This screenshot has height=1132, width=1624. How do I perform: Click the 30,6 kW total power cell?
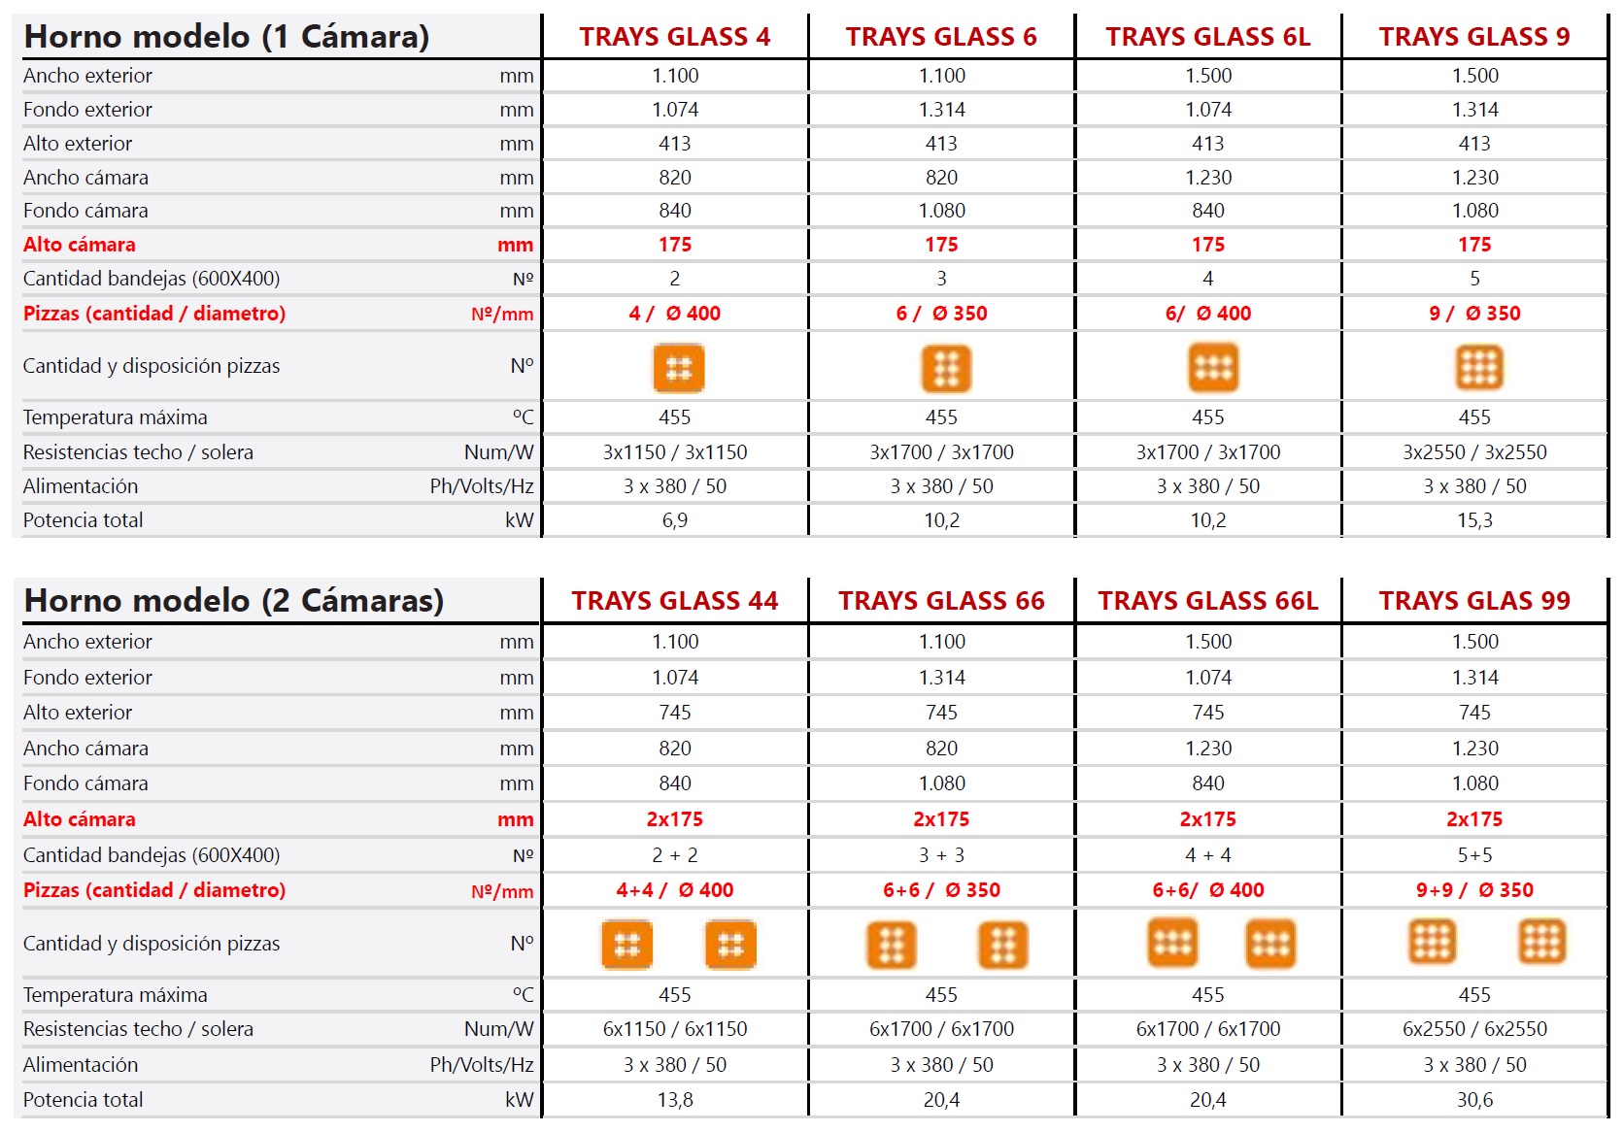(x=1474, y=1100)
